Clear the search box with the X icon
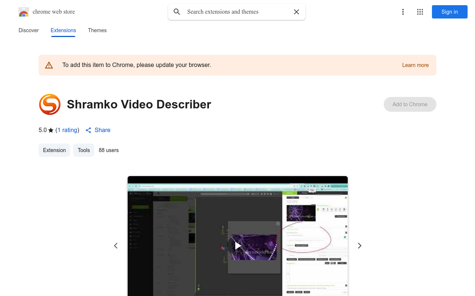 297,12
